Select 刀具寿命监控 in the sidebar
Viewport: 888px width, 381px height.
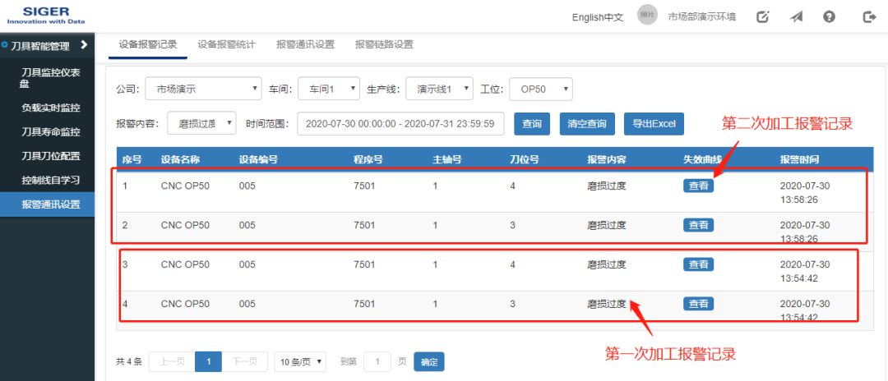point(51,131)
